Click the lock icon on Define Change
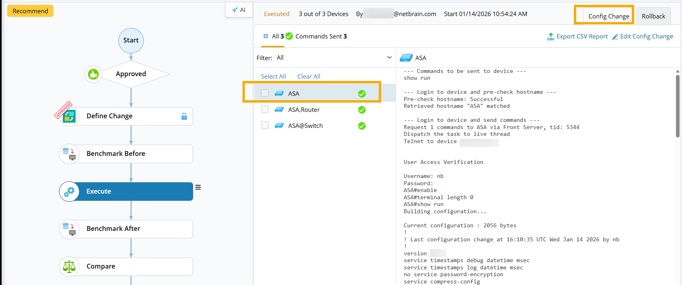This screenshot has width=682, height=285. point(184,116)
